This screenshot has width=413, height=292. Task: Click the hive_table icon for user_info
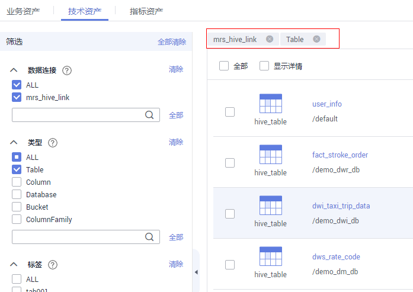270,104
